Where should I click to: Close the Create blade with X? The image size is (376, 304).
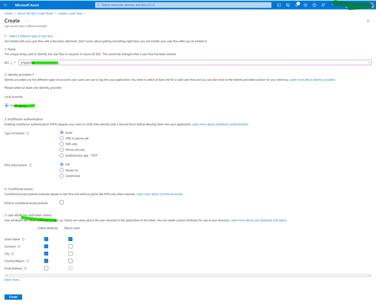click(x=368, y=21)
